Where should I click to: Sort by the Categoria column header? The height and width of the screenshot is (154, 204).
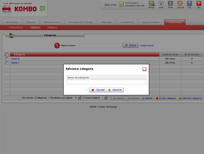click(85, 54)
